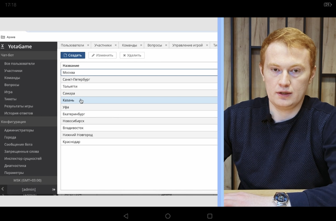
Task: Open Сообщения бота in the sidebar
Action: [18, 144]
